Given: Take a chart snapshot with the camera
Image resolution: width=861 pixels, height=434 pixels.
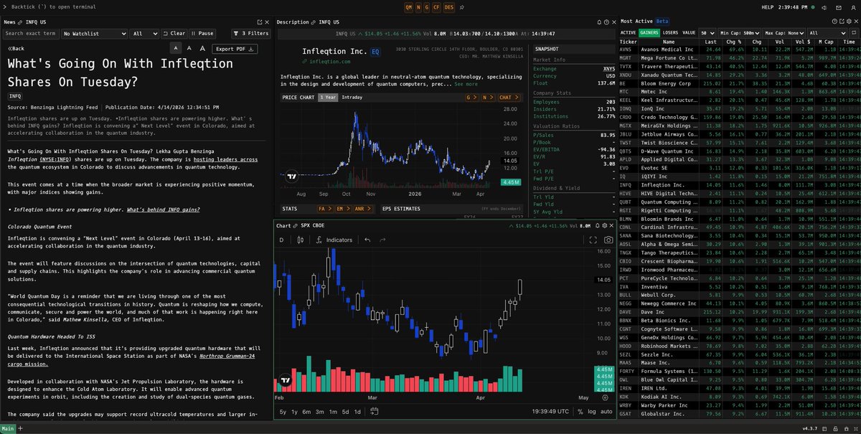Looking at the screenshot, I should point(608,240).
